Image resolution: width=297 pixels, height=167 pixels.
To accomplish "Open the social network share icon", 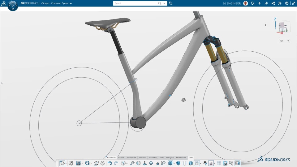I will pyautogui.click(x=273, y=3).
